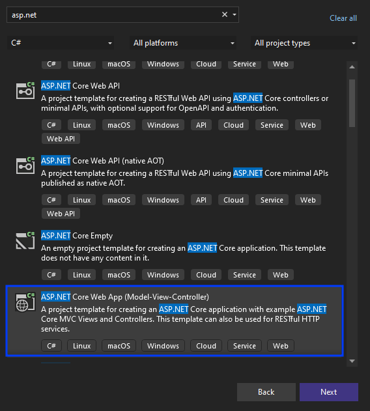Select the ASP.NET Core Web API template icon
Image resolution: width=370 pixels, height=411 pixels.
(x=25, y=91)
